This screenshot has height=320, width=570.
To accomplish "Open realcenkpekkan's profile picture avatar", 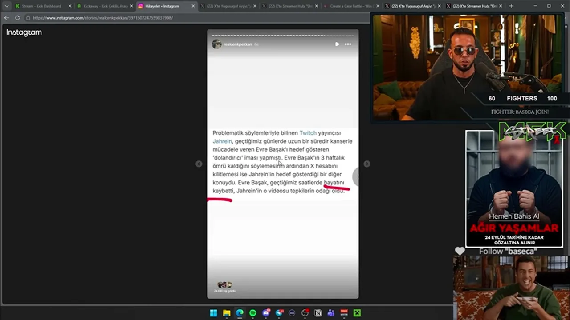I will pyautogui.click(x=217, y=44).
